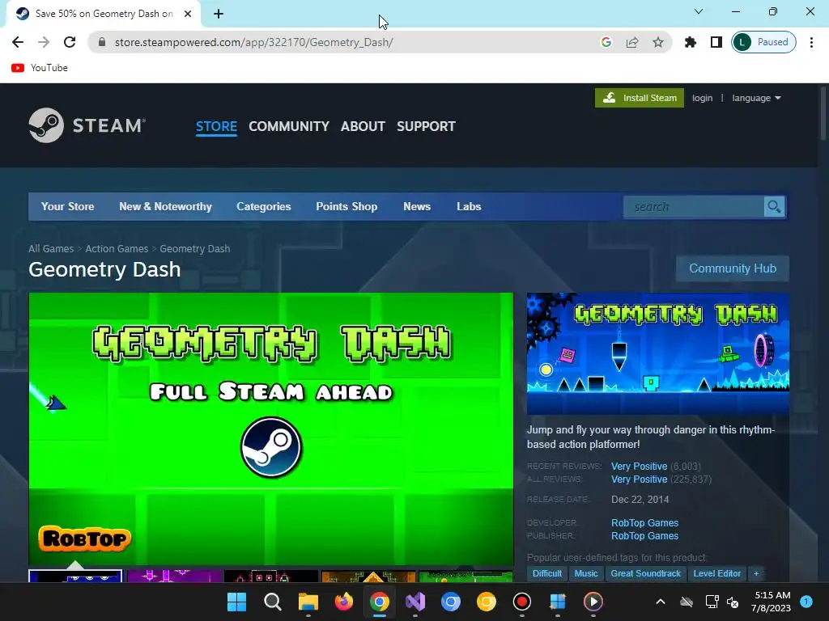Click the Steam logo in header
The height and width of the screenshot is (621, 829).
[87, 125]
